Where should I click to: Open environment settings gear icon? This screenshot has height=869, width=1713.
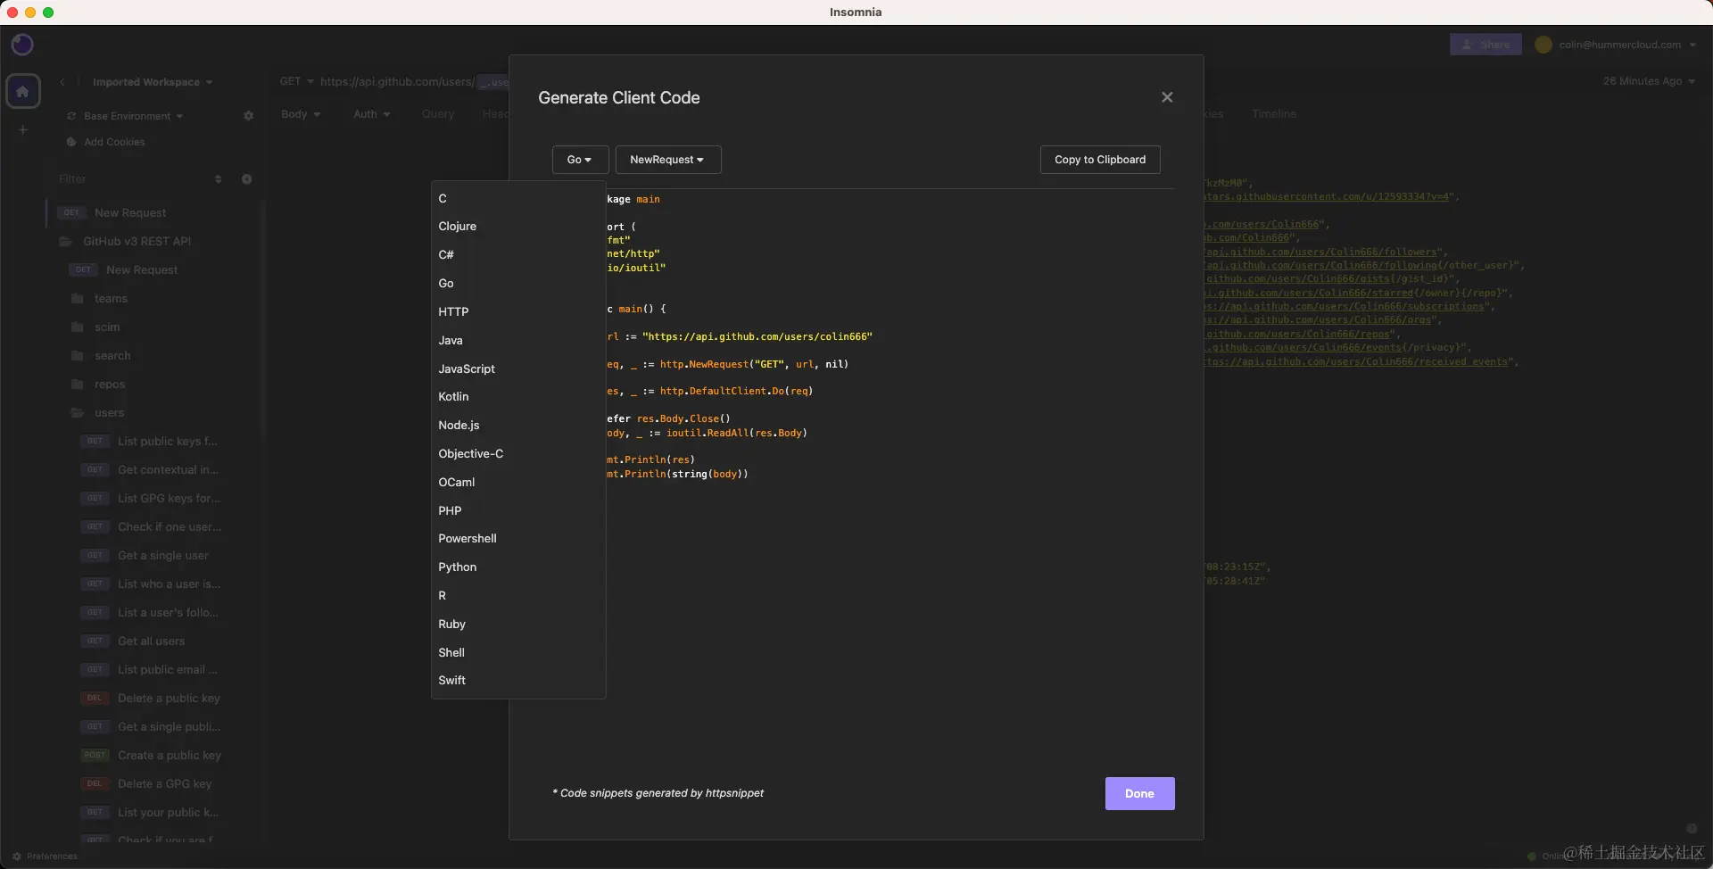pos(248,116)
